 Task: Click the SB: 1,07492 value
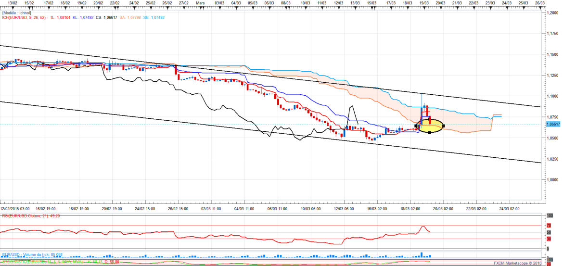[154, 17]
